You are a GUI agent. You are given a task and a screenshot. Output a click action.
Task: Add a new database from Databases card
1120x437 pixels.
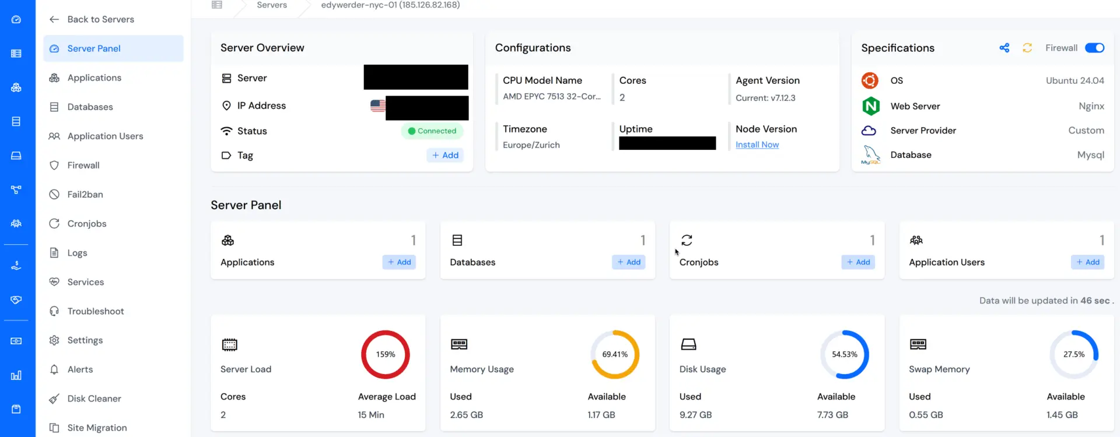[x=629, y=262]
